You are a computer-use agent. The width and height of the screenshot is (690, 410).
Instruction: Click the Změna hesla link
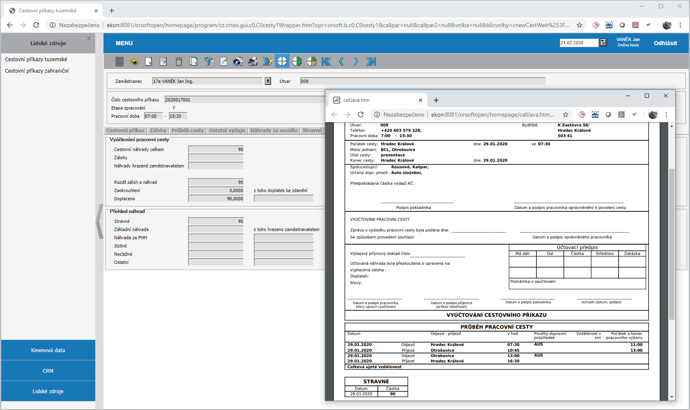point(628,45)
